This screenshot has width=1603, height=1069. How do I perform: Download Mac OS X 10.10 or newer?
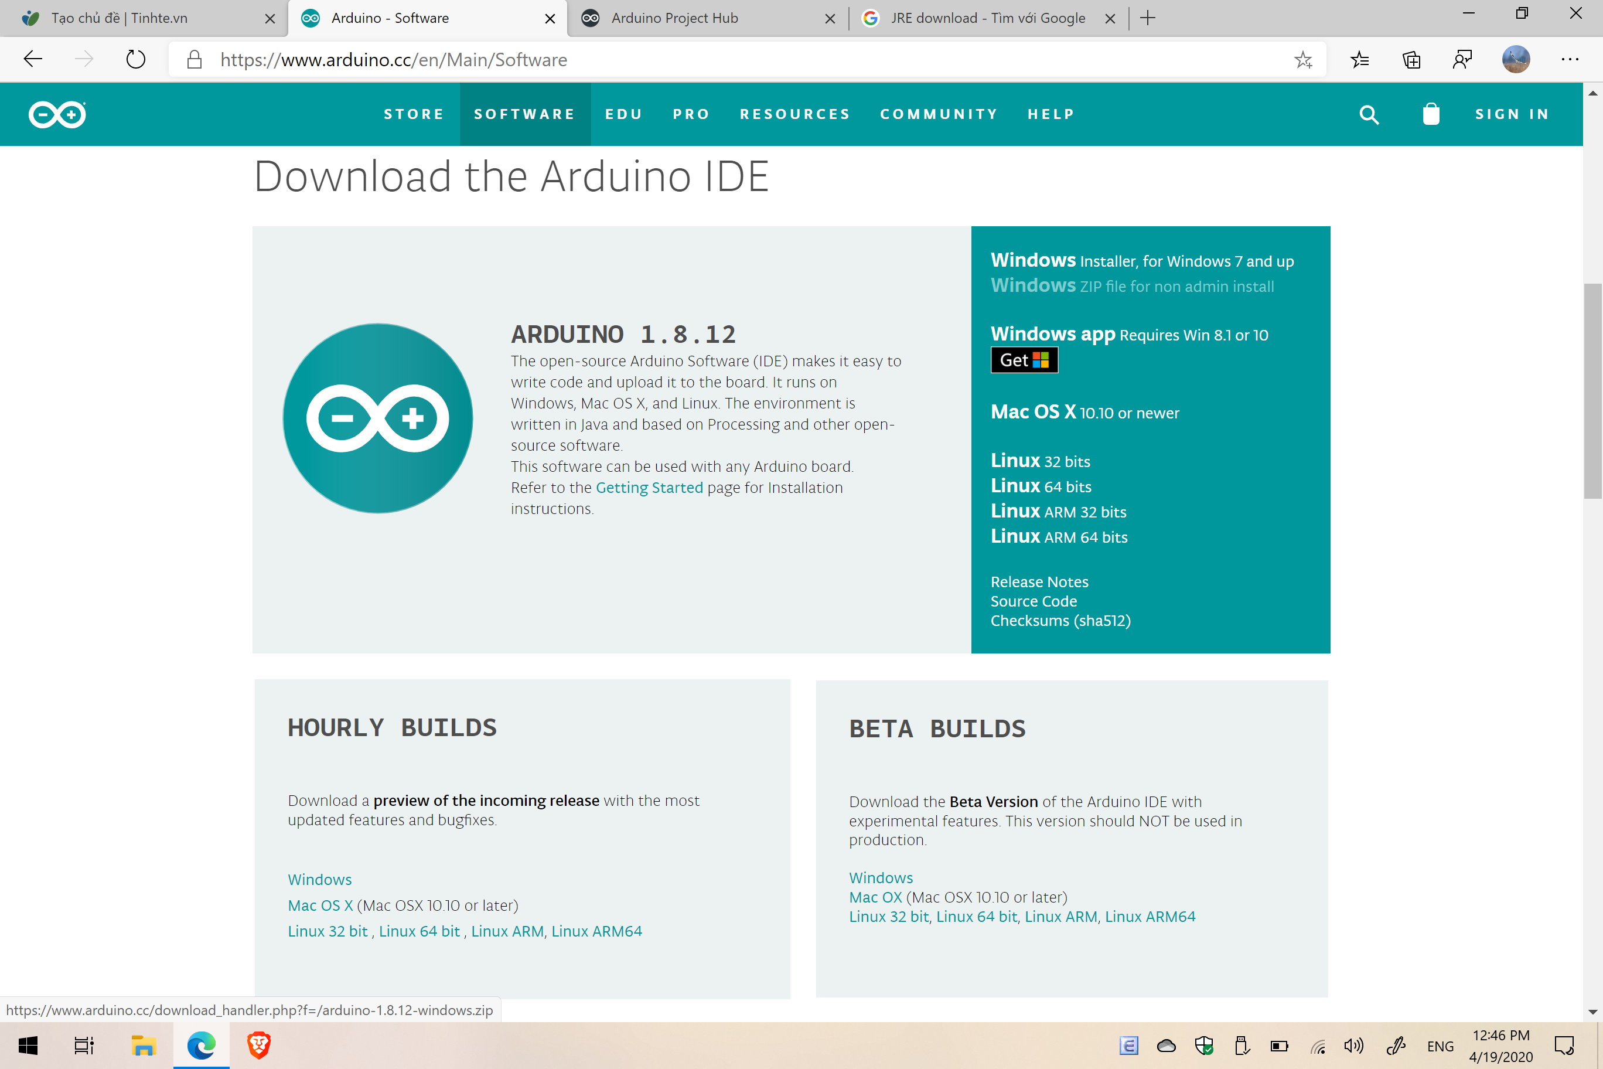(1084, 412)
